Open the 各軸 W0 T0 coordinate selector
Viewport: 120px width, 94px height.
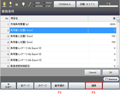[87, 4]
